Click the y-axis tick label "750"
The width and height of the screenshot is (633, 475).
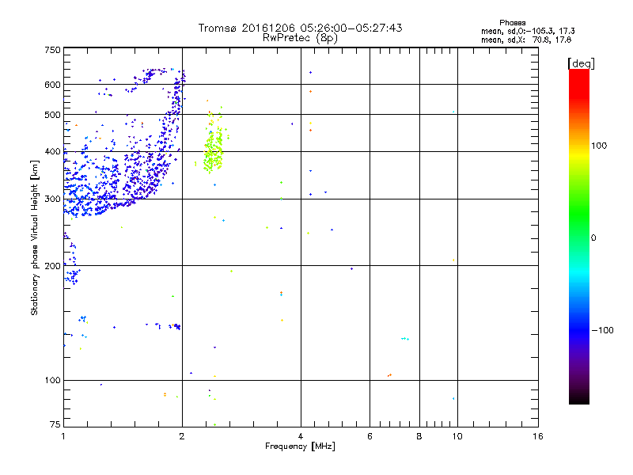pos(52,50)
